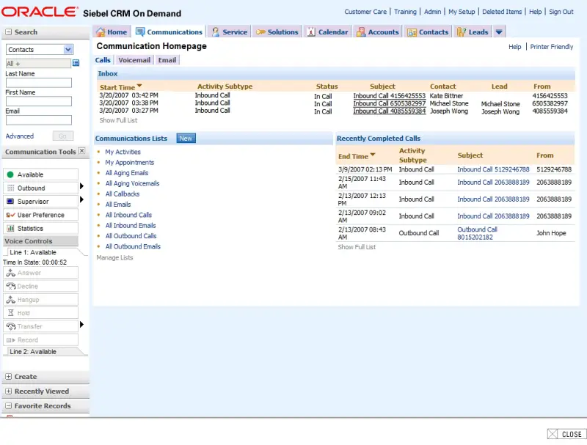Expand the Transfer options arrow
Image resolution: width=587 pixels, height=445 pixels.
click(x=82, y=324)
